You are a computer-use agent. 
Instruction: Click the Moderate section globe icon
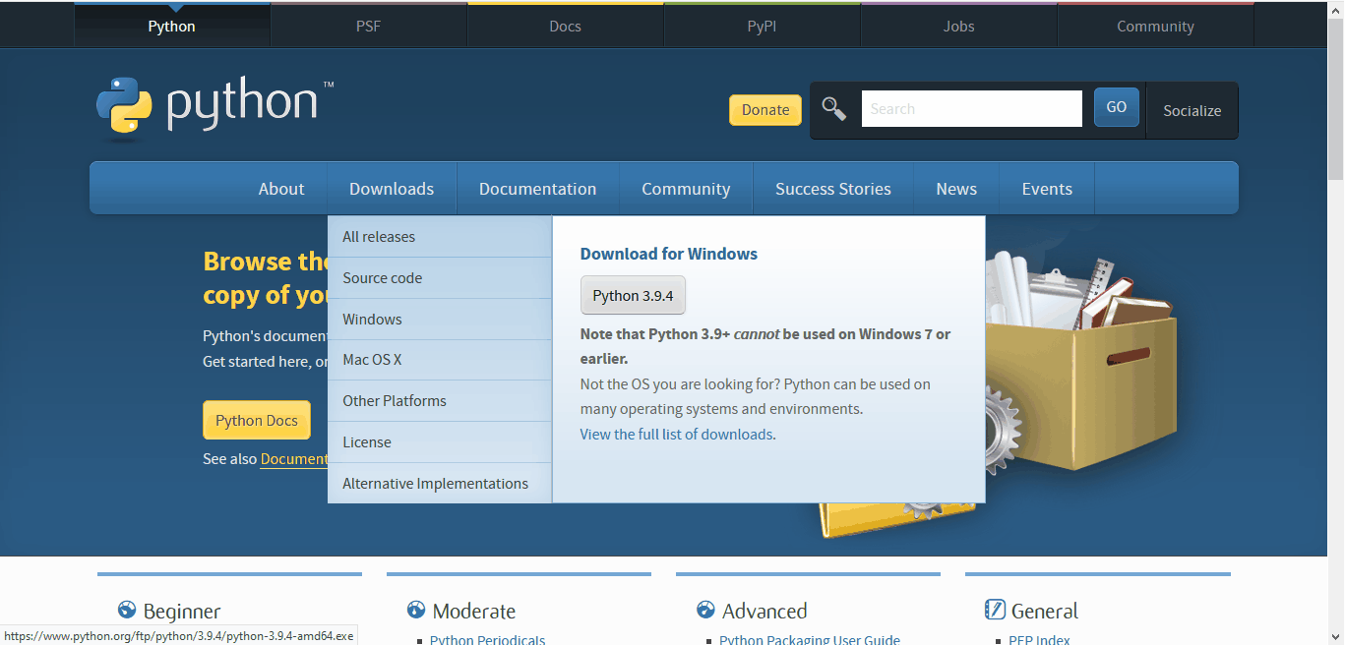pos(415,611)
